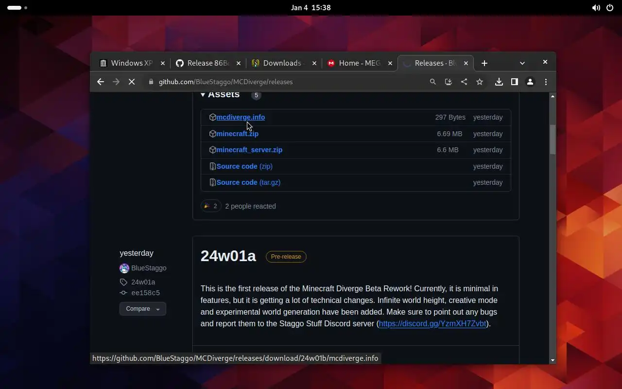622x389 pixels.
Task: Click the package icon beside minecraft.zip
Action: point(212,134)
